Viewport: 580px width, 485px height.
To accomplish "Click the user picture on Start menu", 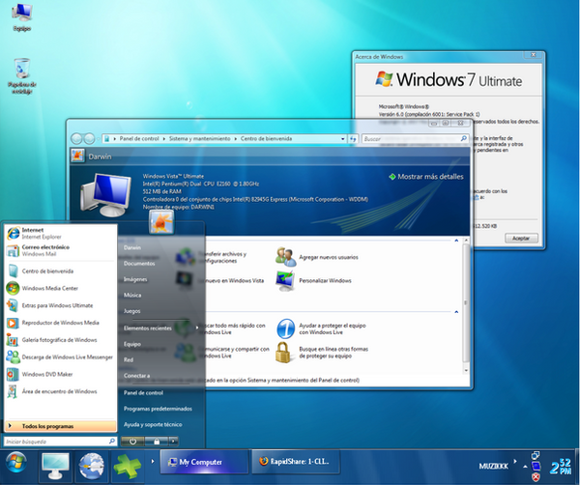I will click(x=161, y=222).
